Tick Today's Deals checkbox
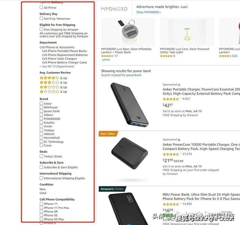Screen dimensions: 240x225 click(x=41, y=156)
